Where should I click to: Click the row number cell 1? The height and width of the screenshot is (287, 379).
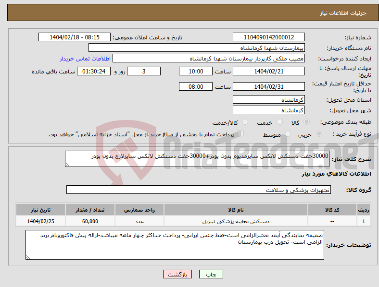[364, 221]
